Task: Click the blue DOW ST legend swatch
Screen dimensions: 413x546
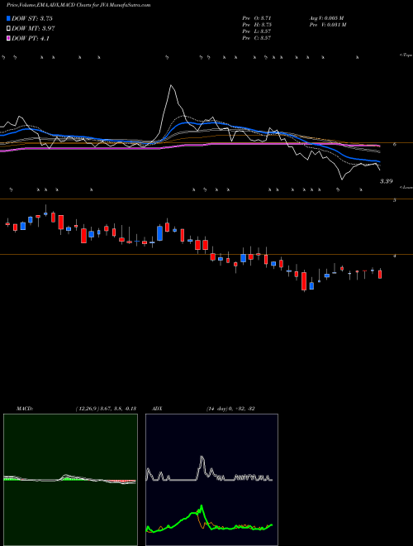Action: point(8,18)
